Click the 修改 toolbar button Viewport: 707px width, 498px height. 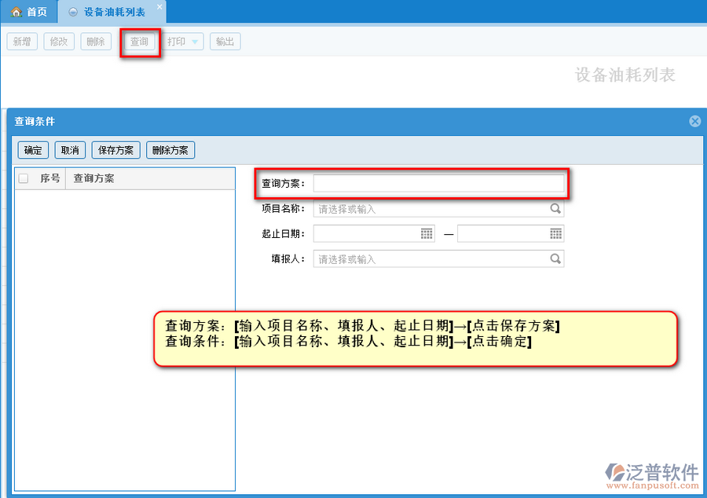tap(59, 42)
